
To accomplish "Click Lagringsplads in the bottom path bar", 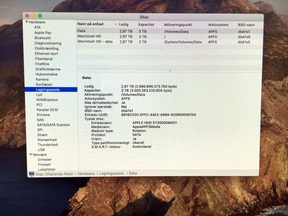I will [x=112, y=173].
